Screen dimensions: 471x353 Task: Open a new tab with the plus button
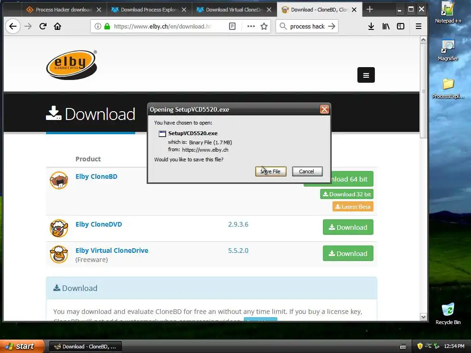coord(370,10)
